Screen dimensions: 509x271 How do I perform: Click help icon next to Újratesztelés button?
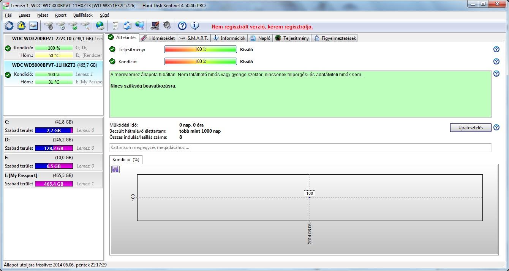(496, 127)
